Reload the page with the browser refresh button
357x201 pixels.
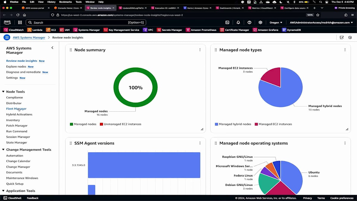(18, 15)
